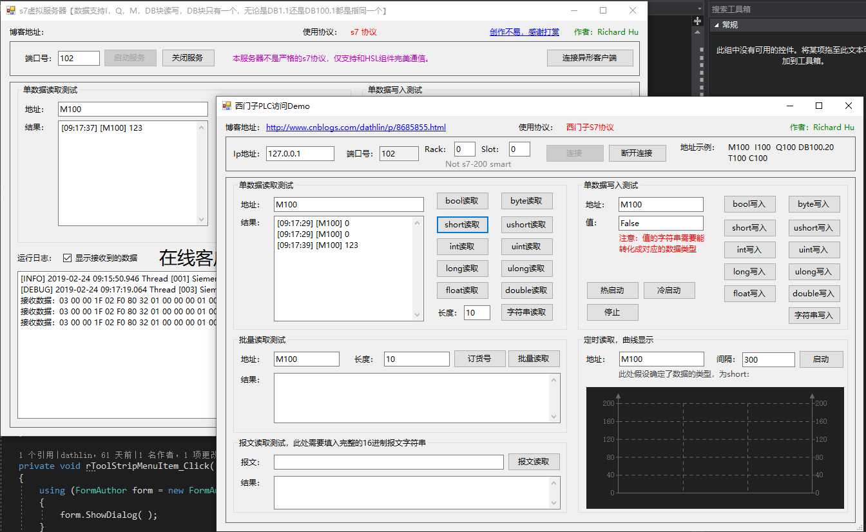Viewport: 866px width, 532px height.
Task: Click the double读取 button
Action: [x=526, y=290]
